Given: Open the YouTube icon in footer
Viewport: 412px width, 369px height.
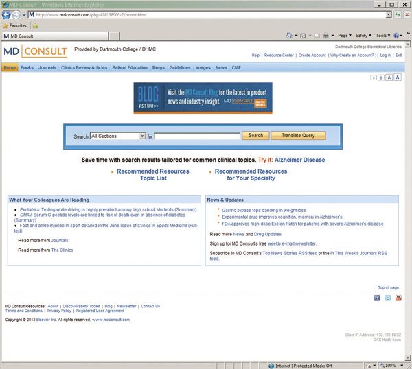Looking at the screenshot, I should tap(398, 298).
